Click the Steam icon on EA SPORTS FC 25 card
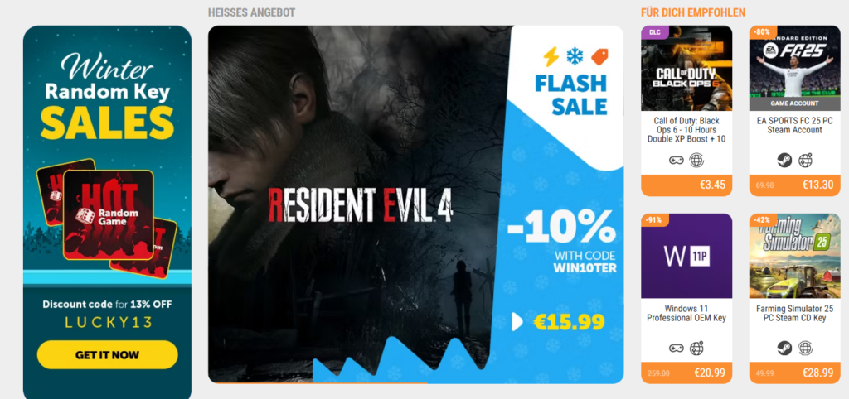 784,161
